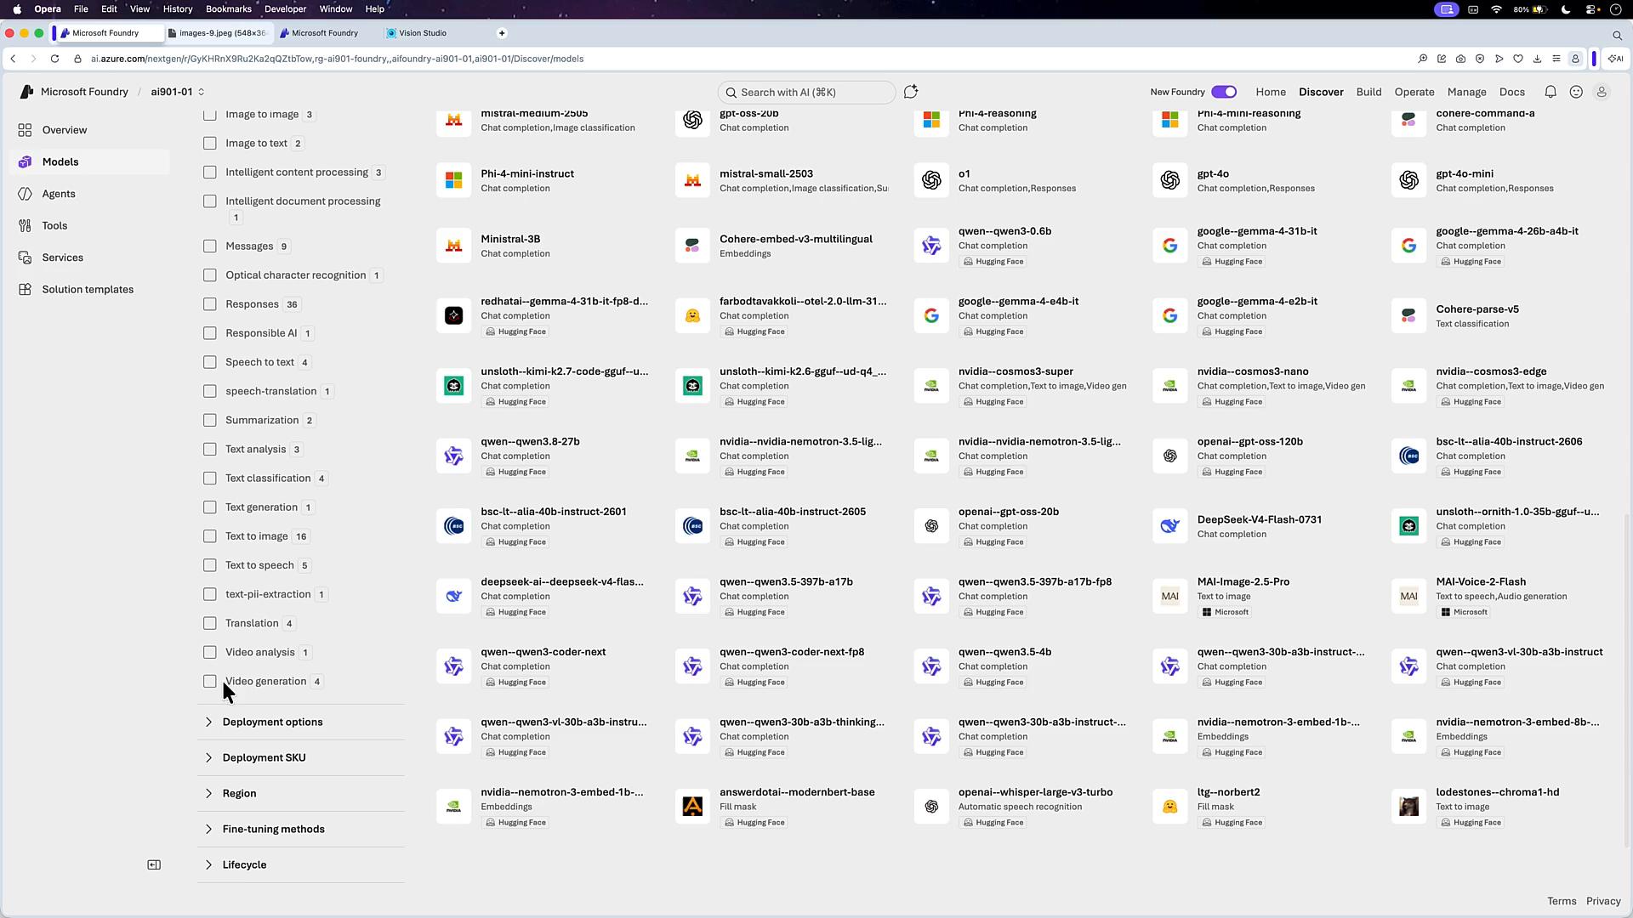
Task: Click the DeepSeek-V4-Flash-0731 model icon
Action: click(x=1170, y=526)
